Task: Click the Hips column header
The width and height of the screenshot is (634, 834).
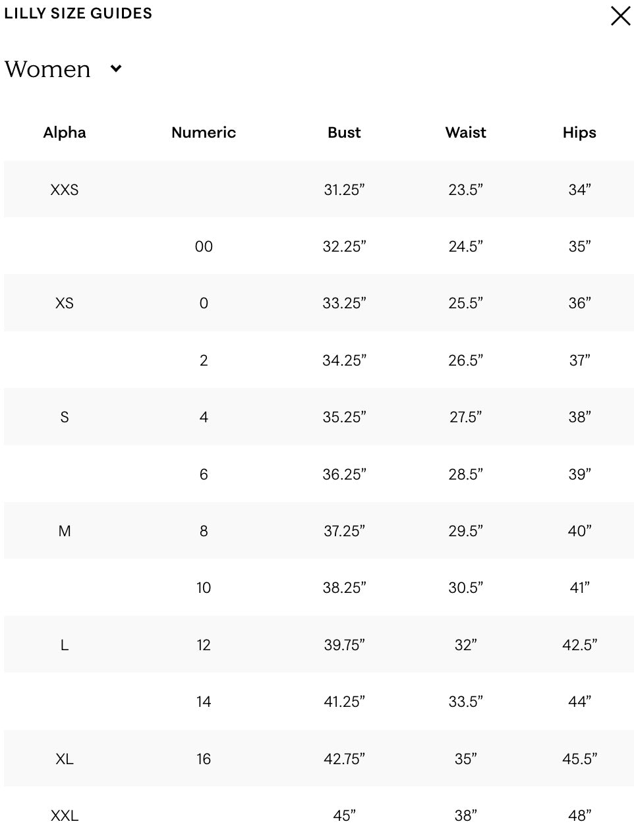Action: (x=579, y=132)
